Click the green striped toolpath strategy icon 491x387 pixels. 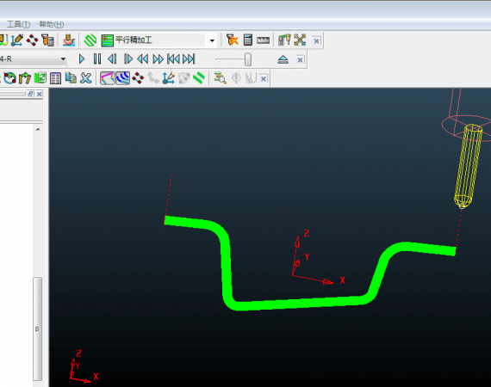pyautogui.click(x=90, y=40)
